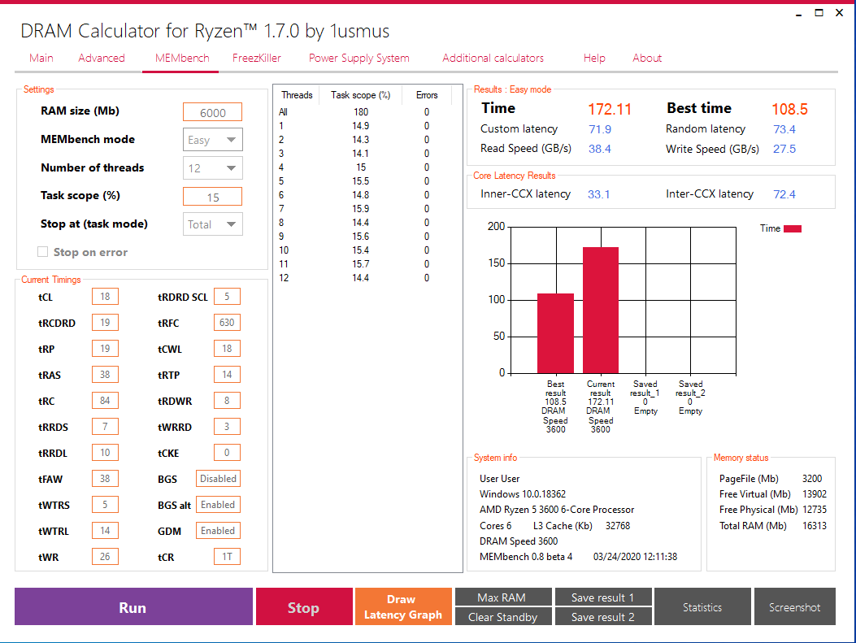Click the Threads column header
Screen dimensions: 856x643
tap(297, 95)
